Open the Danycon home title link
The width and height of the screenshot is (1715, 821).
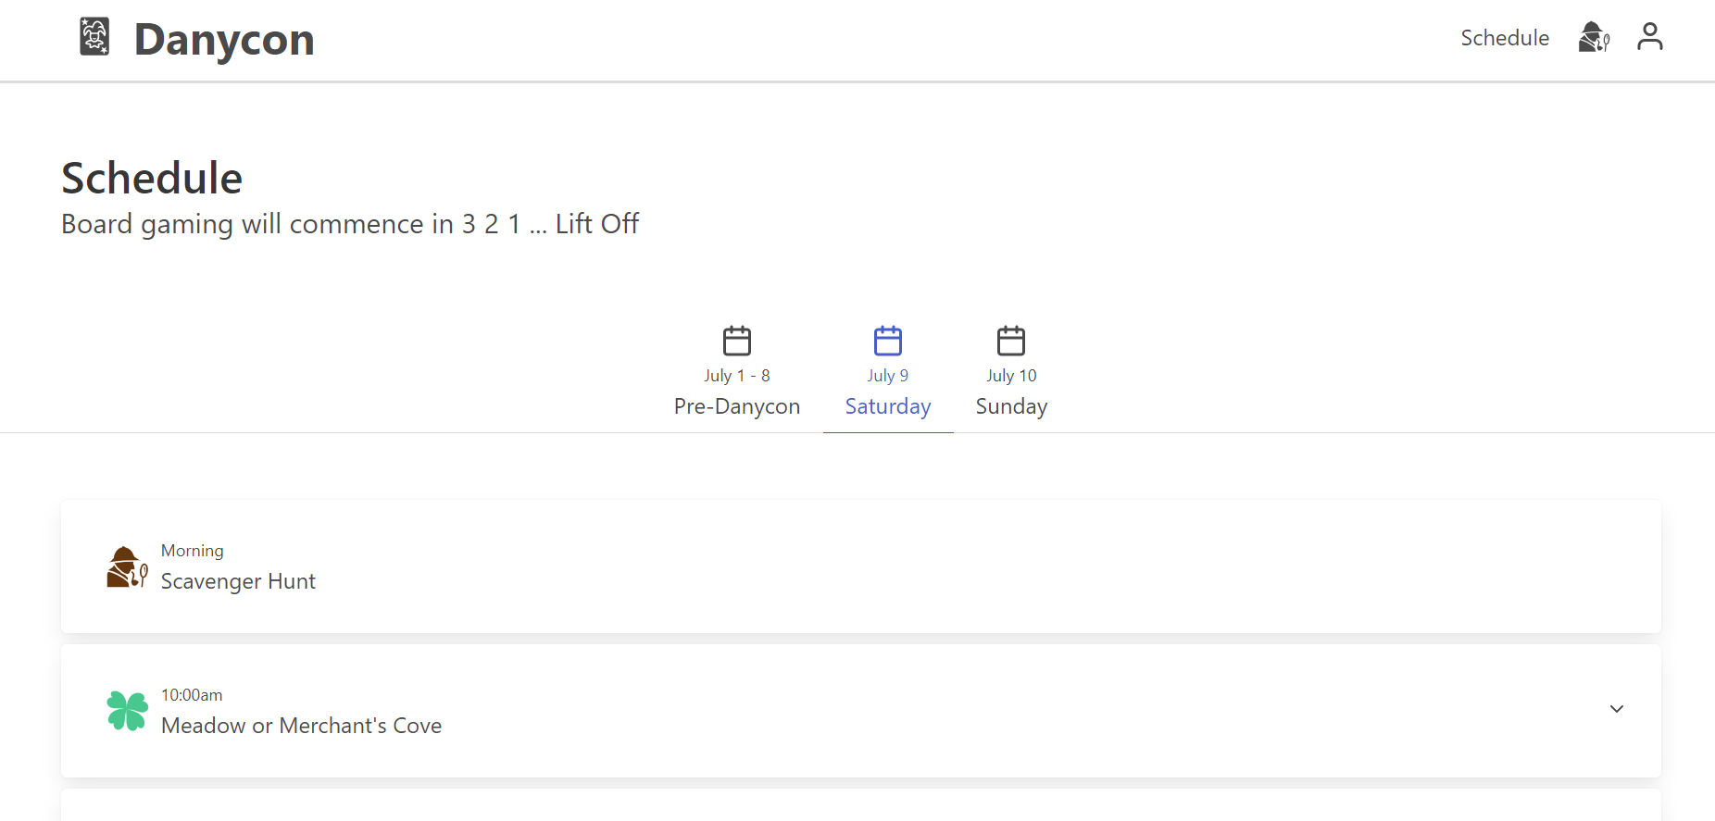[x=224, y=39]
